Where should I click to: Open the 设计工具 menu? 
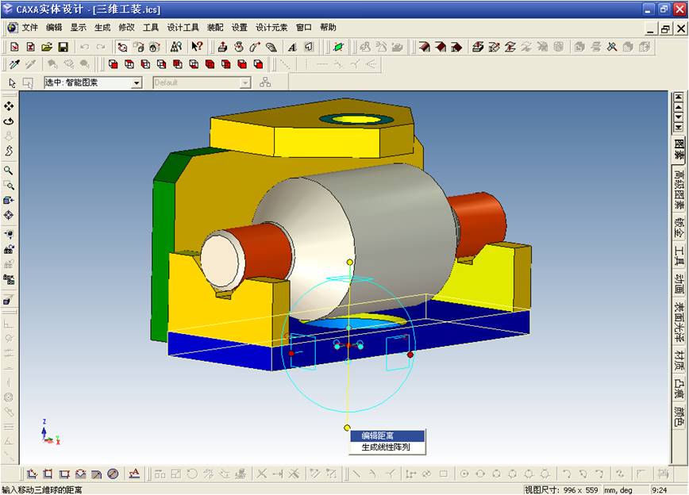click(183, 27)
